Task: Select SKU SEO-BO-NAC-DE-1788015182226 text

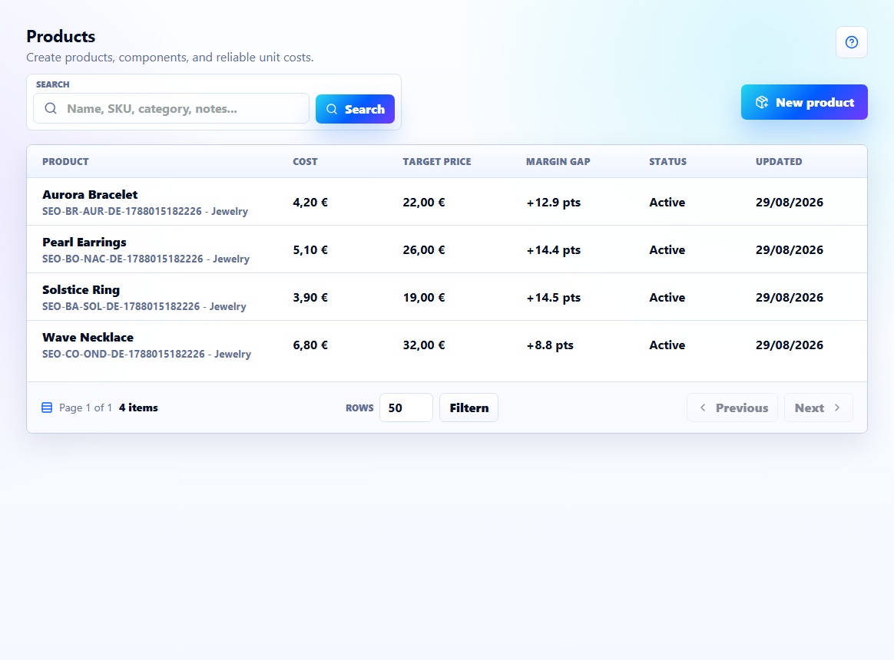Action: [123, 259]
